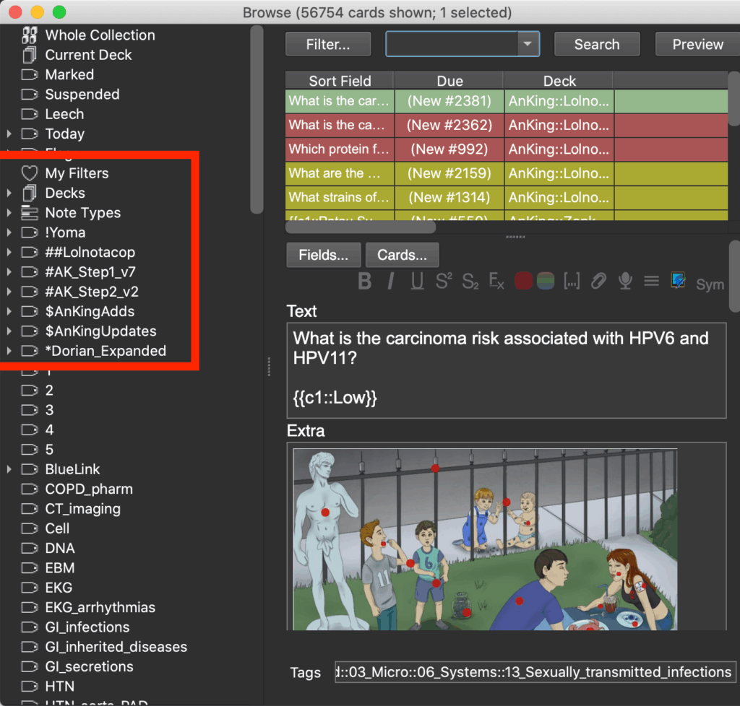The width and height of the screenshot is (740, 706).
Task: Click the sidebar vertical scrollbar
Action: click(257, 120)
